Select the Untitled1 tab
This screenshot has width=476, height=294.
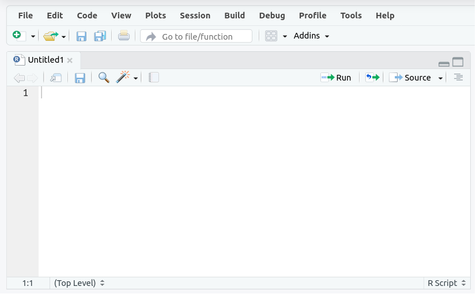tap(45, 60)
